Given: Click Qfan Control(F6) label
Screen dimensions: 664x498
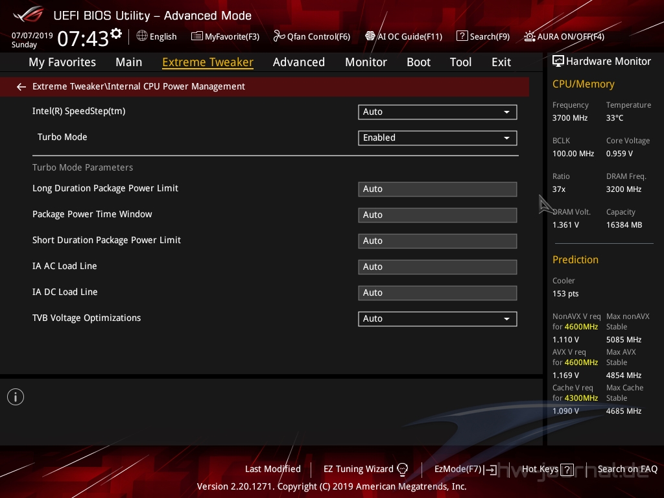Looking at the screenshot, I should pyautogui.click(x=318, y=36).
